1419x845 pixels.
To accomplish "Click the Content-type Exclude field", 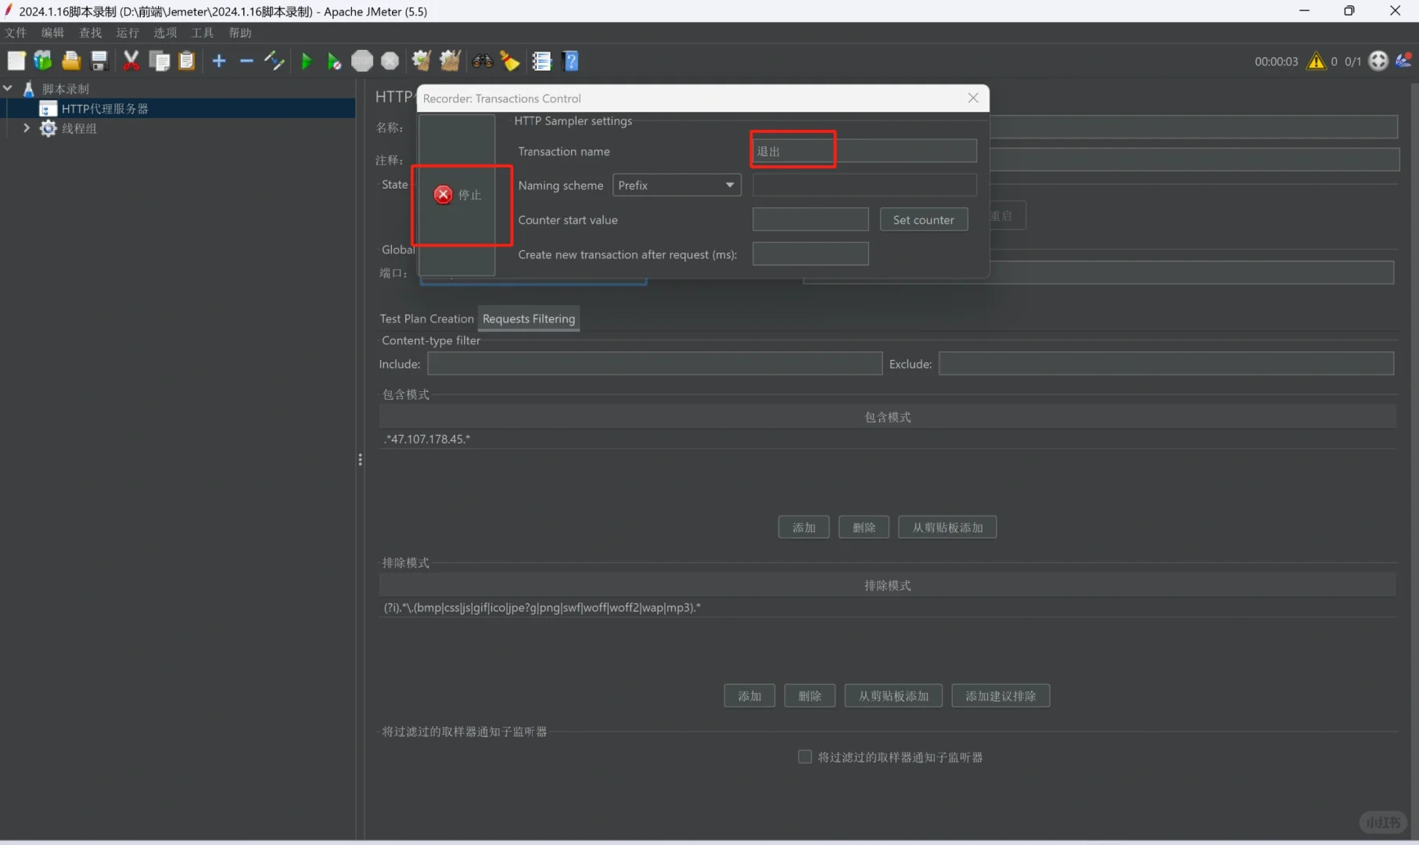I will coord(1166,364).
